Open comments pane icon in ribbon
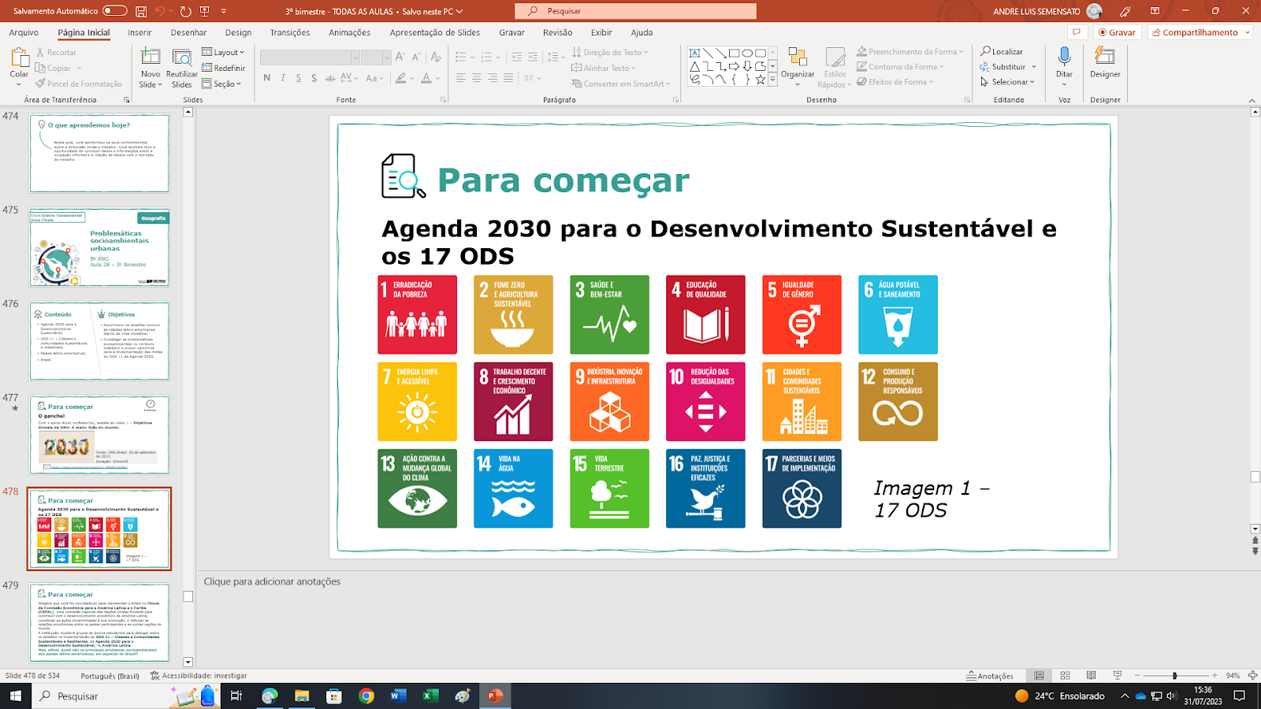 point(1076,32)
